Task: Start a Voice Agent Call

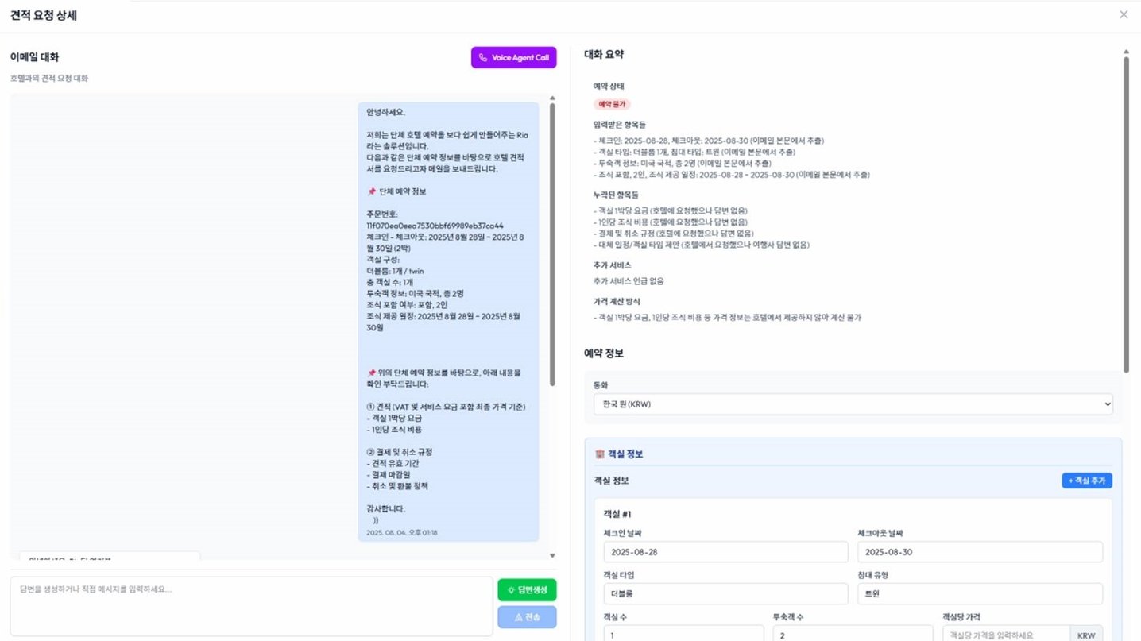Action: (513, 57)
